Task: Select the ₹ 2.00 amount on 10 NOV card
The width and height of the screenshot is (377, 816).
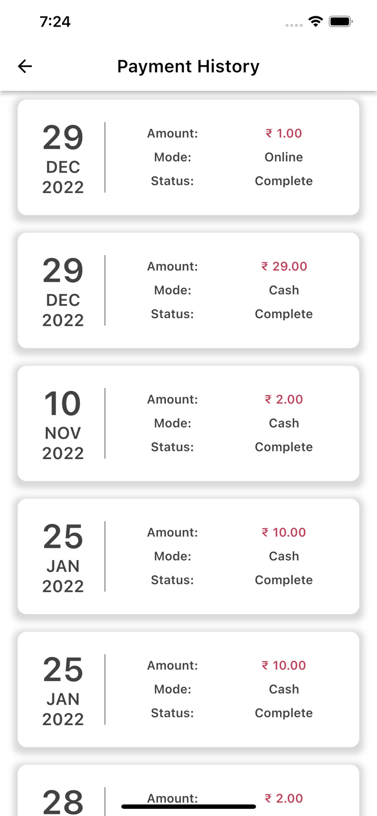Action: (283, 399)
